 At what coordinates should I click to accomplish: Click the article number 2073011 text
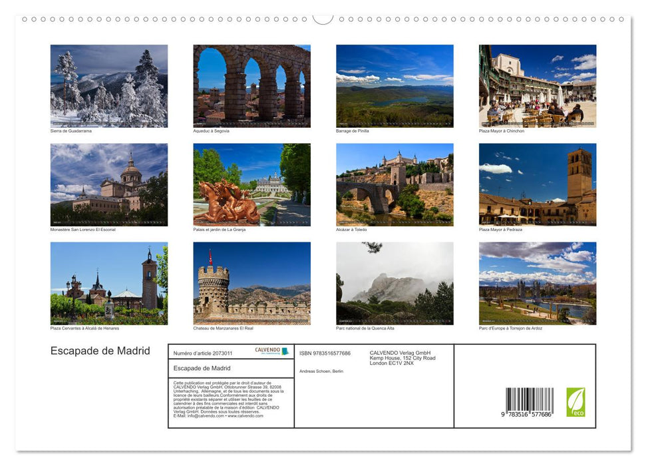coord(204,352)
